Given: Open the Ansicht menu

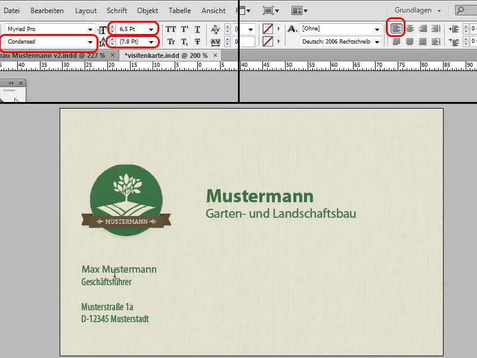Looking at the screenshot, I should [213, 11].
